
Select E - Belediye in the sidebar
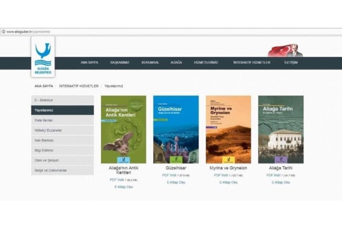pyautogui.click(x=62, y=100)
